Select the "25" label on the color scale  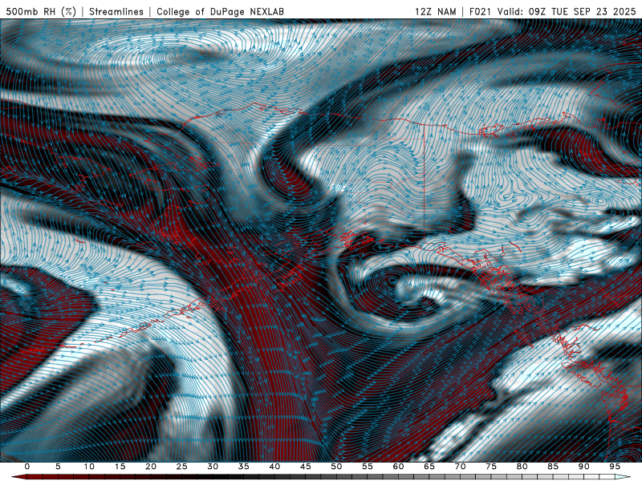click(181, 467)
